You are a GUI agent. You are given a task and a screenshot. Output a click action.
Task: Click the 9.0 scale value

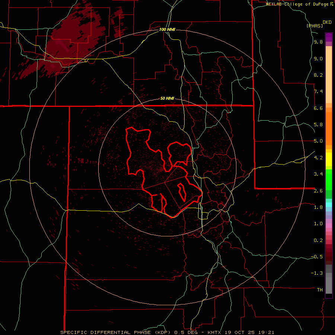coord(318,58)
